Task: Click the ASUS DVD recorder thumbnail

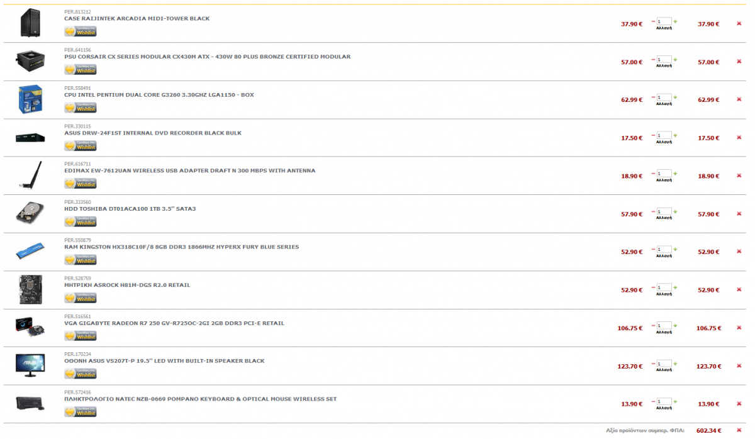Action: [30, 137]
